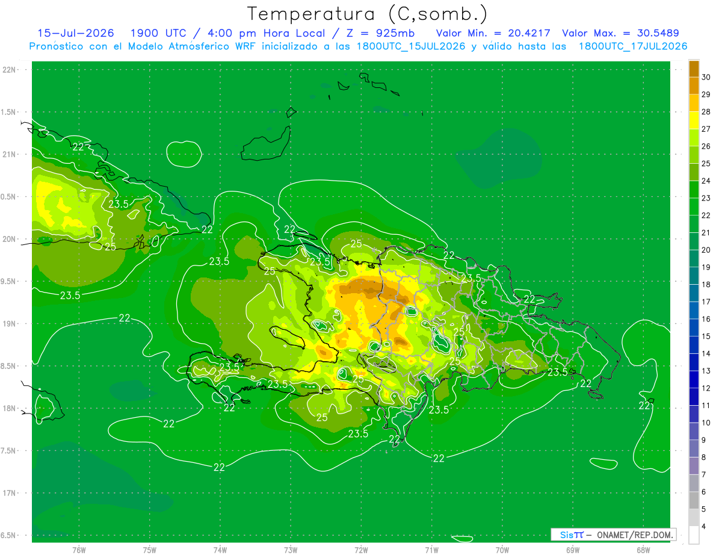The width and height of the screenshot is (722, 558).
Task: Click the white legend swatch beside value 4
Action: [694, 535]
